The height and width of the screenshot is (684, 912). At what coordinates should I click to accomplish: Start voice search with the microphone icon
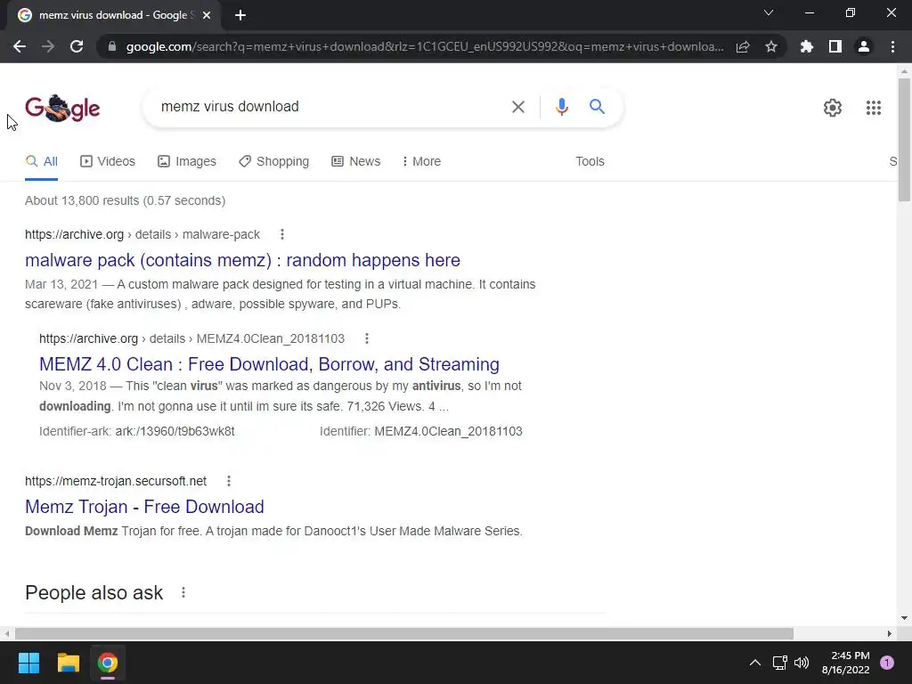[561, 107]
